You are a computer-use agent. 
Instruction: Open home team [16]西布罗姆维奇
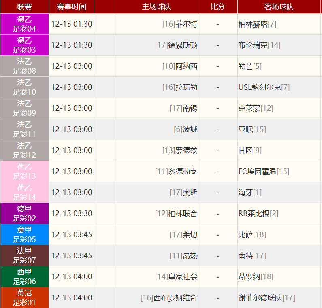coord(169,297)
